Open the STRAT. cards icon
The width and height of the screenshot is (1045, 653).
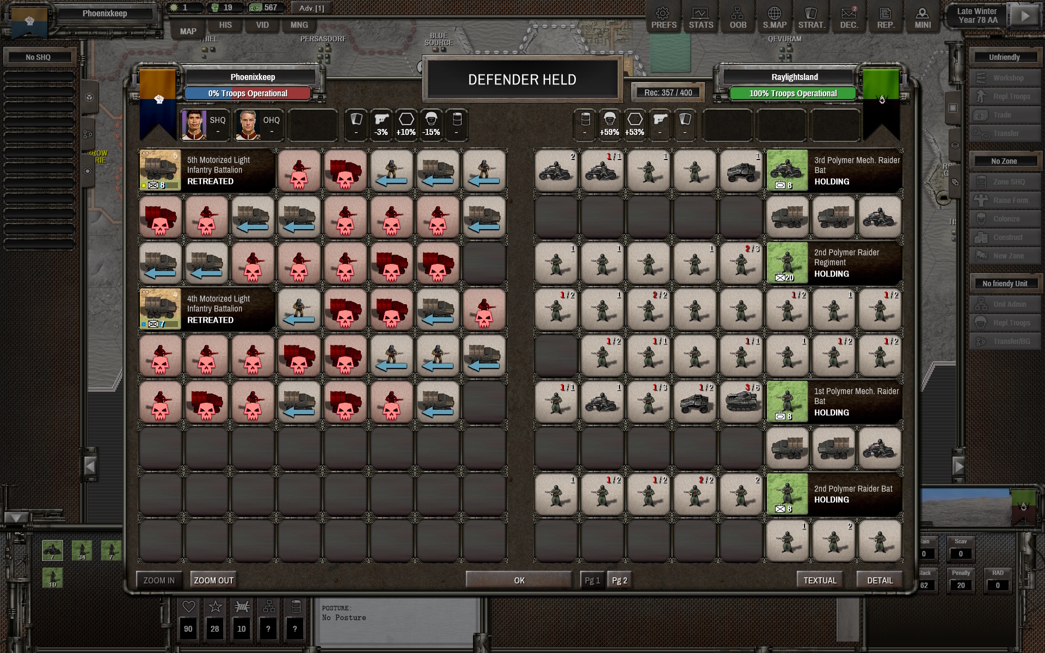(x=812, y=18)
